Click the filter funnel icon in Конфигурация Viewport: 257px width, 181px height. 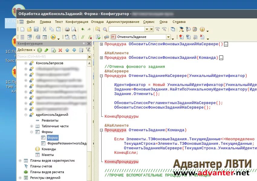click(x=88, y=50)
